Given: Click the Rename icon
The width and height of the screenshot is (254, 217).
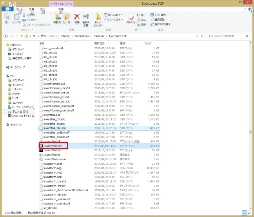Looking at the screenshot, I should 86,17.
